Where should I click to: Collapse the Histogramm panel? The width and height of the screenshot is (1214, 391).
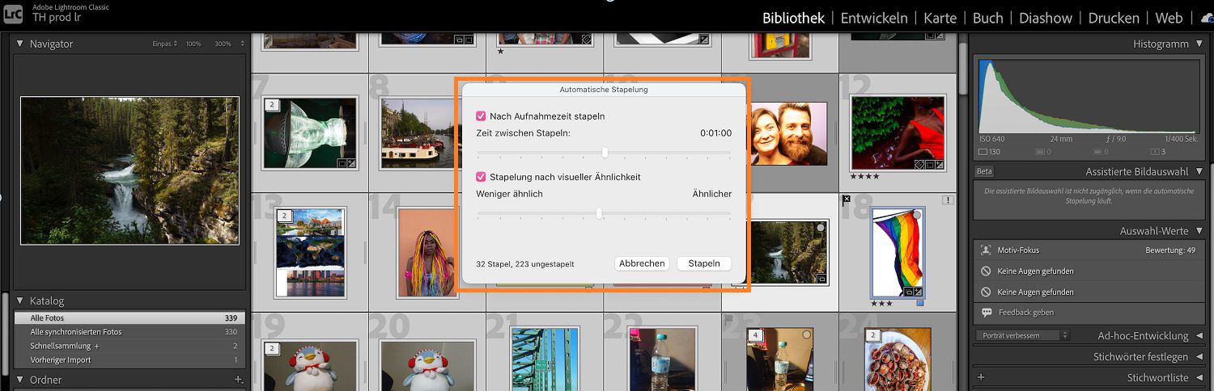click(1199, 44)
